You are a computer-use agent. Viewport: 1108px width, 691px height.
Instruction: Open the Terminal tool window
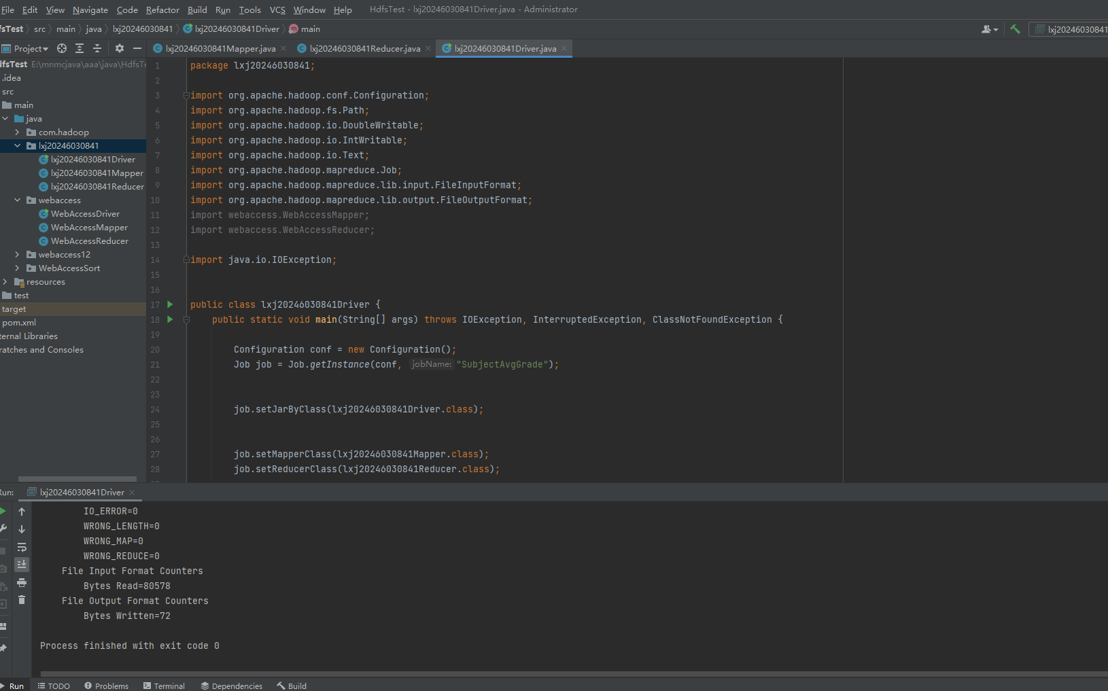(164, 686)
